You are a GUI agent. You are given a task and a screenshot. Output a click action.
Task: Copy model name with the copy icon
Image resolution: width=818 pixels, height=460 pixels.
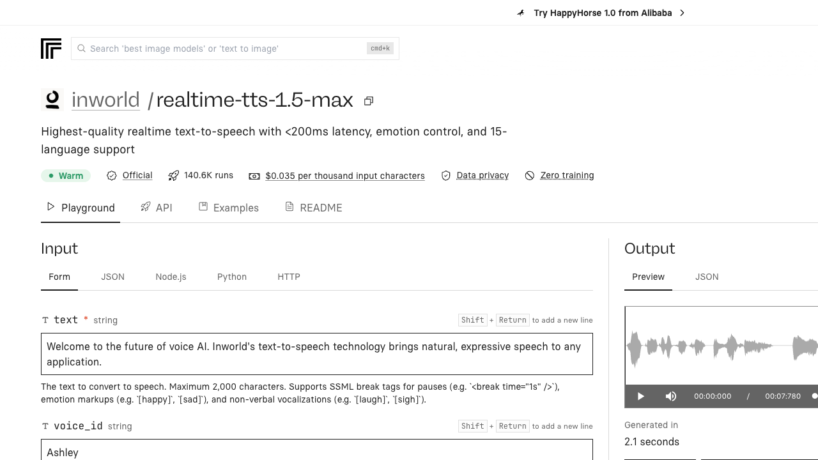[x=369, y=101]
